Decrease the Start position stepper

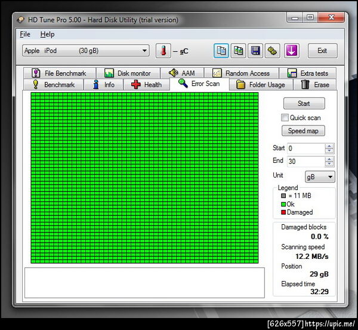coord(329,151)
